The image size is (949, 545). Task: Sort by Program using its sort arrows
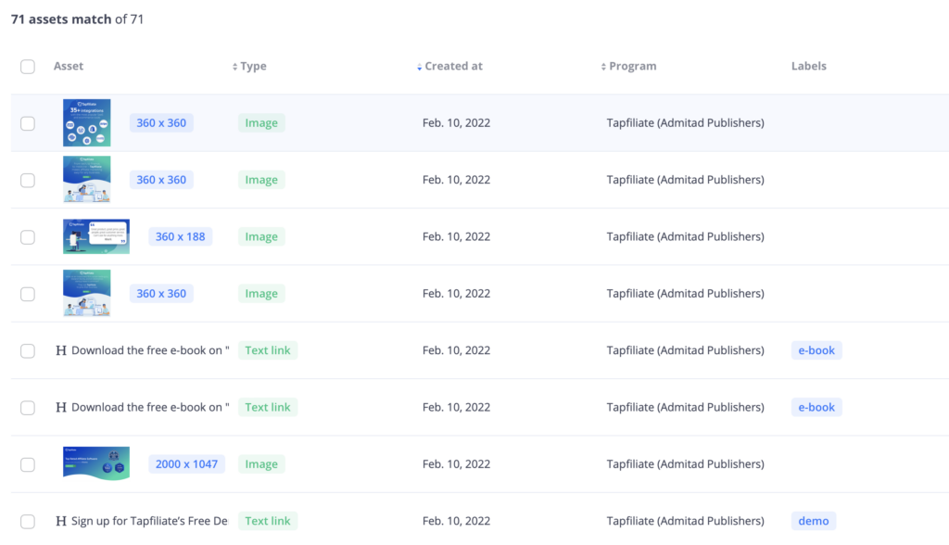pos(604,66)
